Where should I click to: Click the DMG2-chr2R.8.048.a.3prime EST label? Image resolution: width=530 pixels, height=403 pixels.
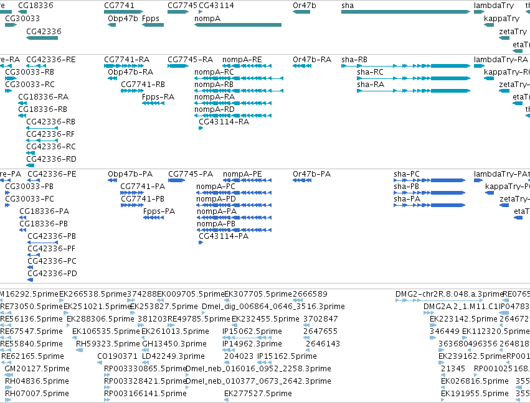450,294
